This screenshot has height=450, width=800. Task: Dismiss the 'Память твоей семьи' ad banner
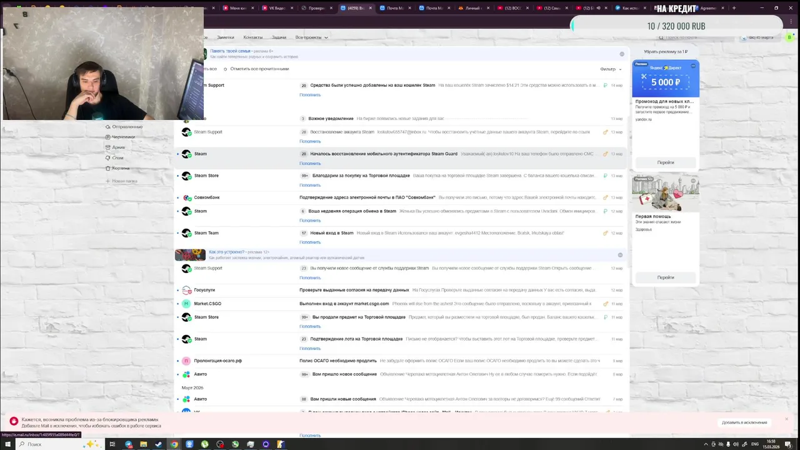click(x=622, y=54)
